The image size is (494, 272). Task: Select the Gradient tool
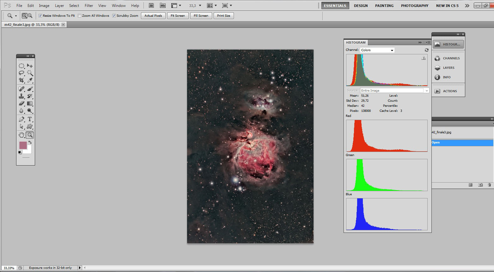click(x=30, y=103)
